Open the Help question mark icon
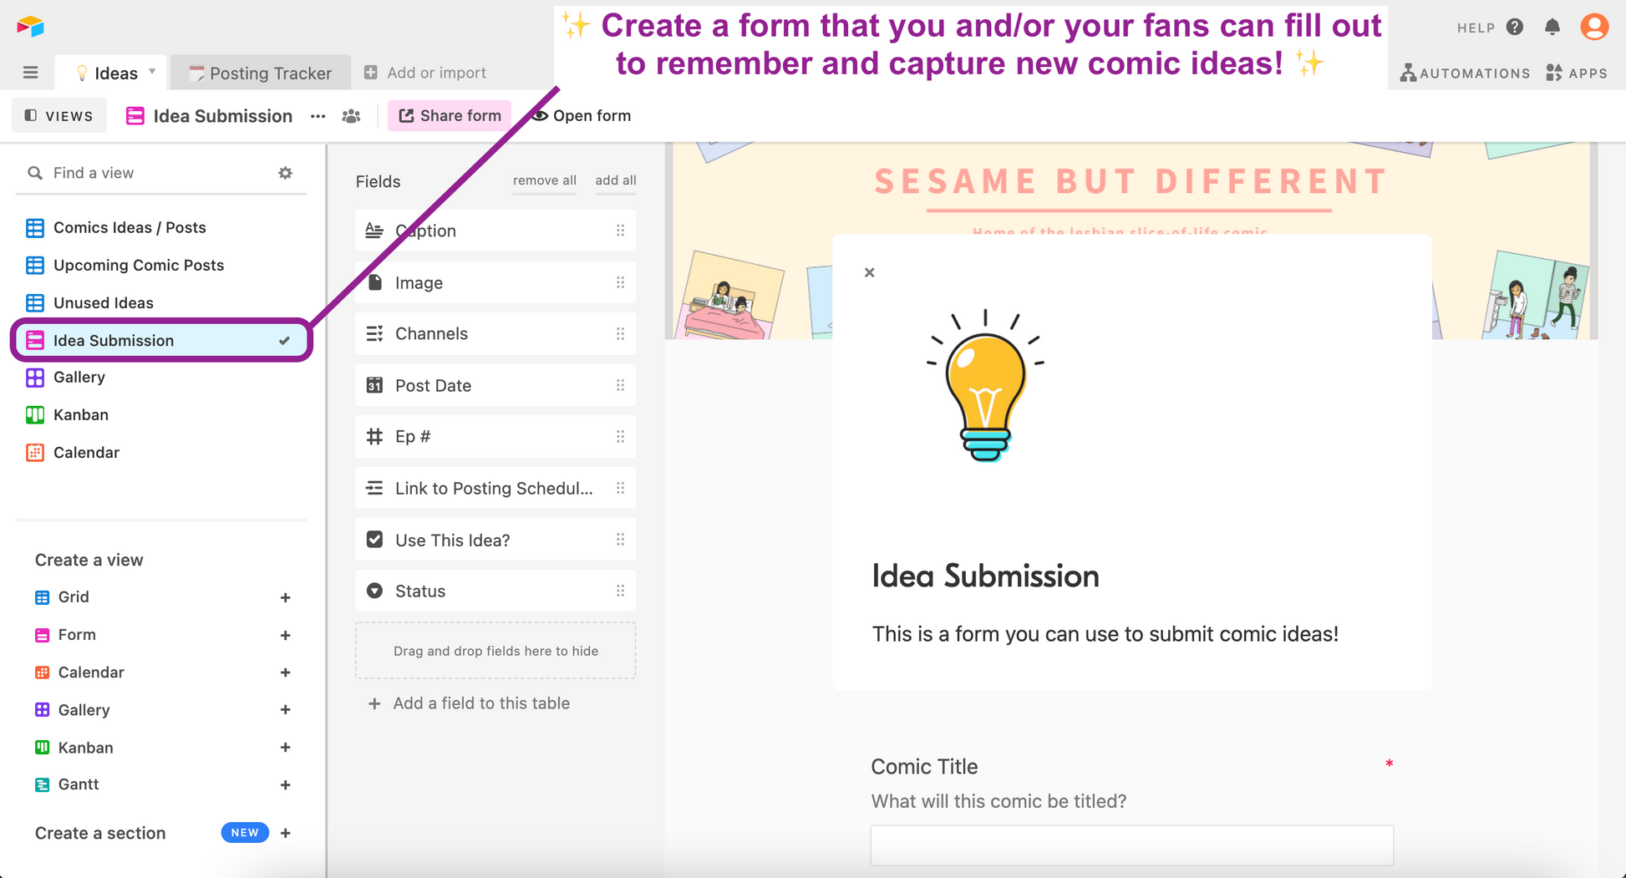1626x878 pixels. pyautogui.click(x=1514, y=28)
